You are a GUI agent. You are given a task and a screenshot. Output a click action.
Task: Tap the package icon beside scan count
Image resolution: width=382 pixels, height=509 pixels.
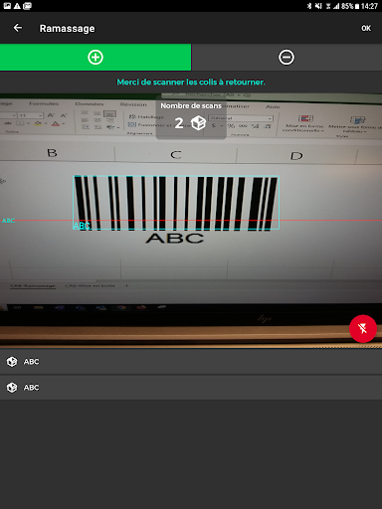(x=198, y=123)
